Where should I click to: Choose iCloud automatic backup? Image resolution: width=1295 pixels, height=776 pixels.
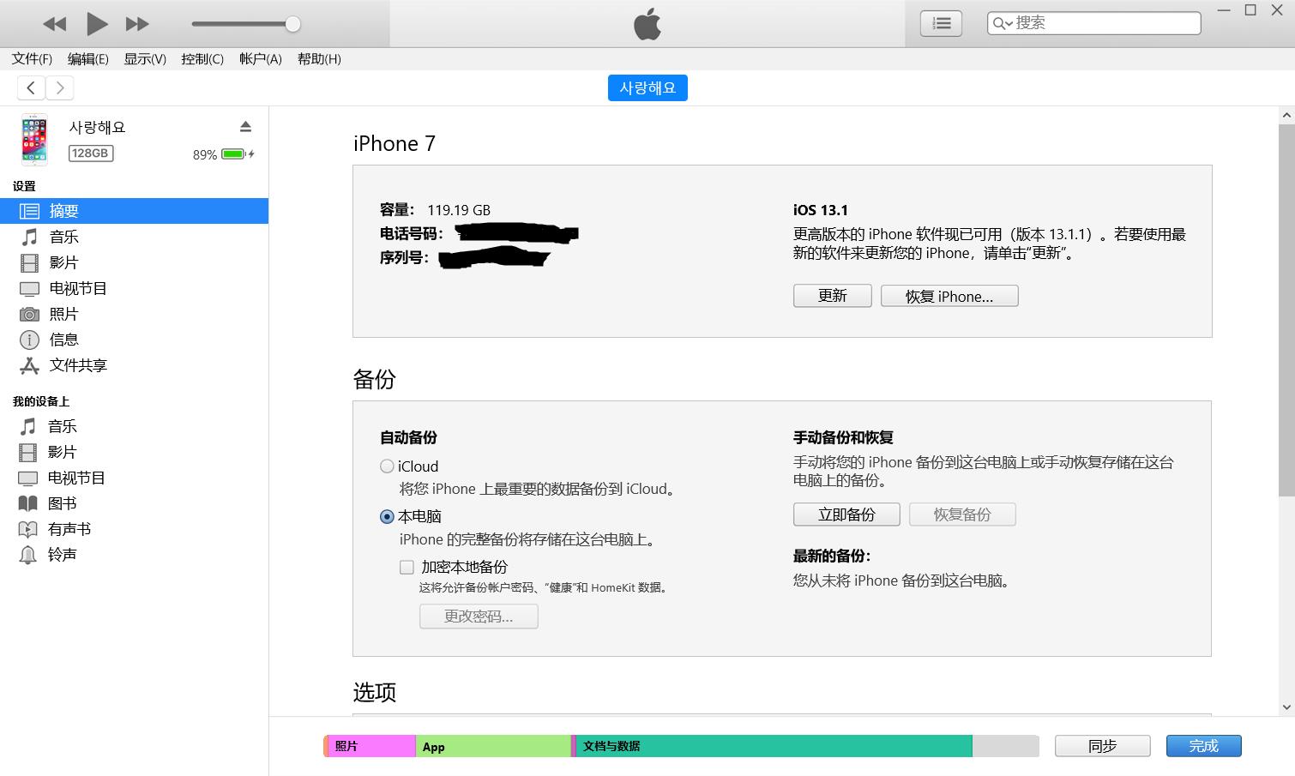pyautogui.click(x=387, y=466)
